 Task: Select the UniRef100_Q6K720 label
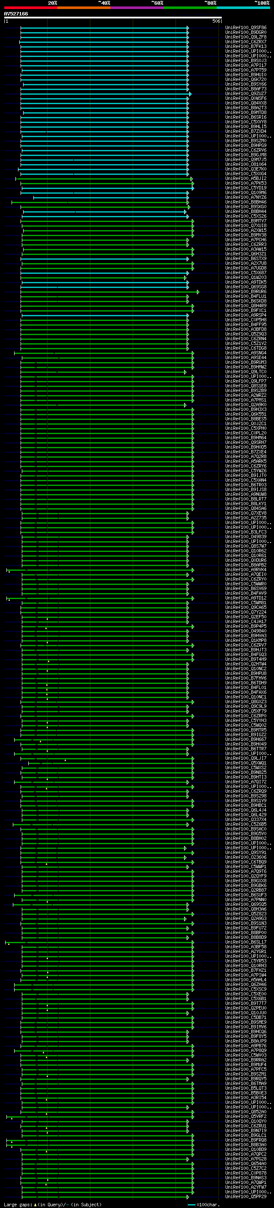(246, 79)
